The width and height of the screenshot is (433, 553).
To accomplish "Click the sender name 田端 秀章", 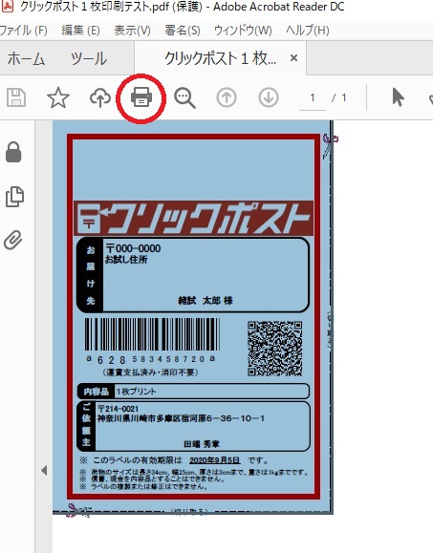I will 202,444.
